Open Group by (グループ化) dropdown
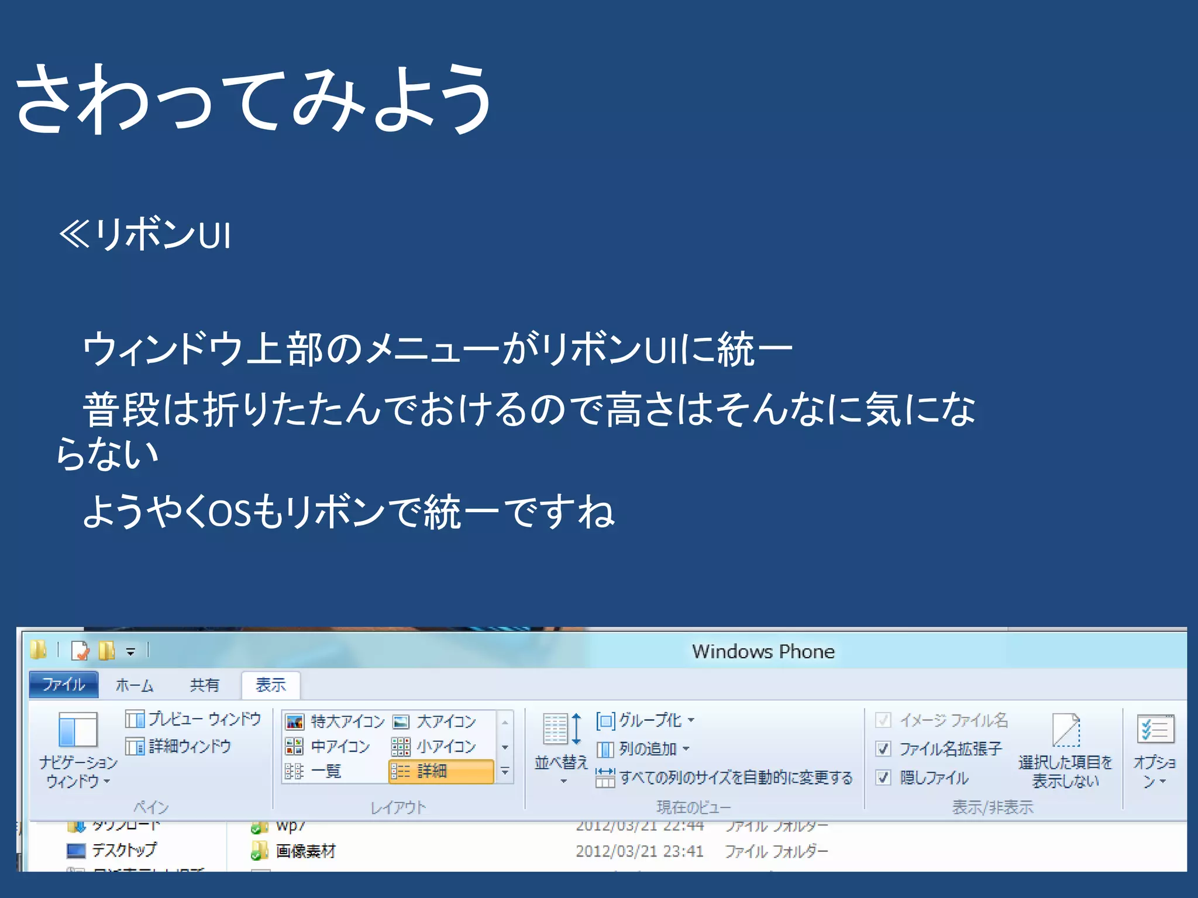 (645, 720)
